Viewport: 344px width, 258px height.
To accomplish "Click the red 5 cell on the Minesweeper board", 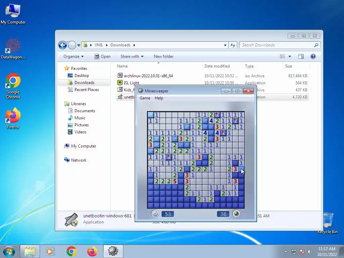I will tap(175, 181).
